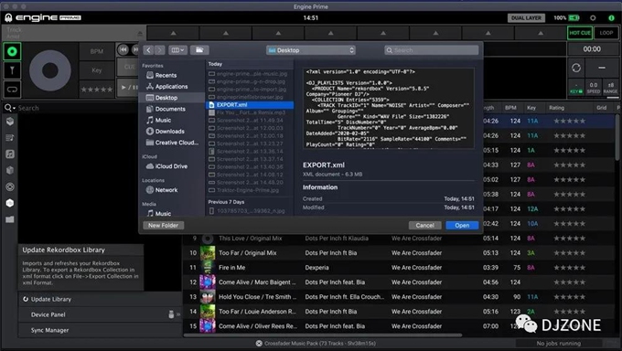Open the iTunes music note library icon

[x=10, y=154]
